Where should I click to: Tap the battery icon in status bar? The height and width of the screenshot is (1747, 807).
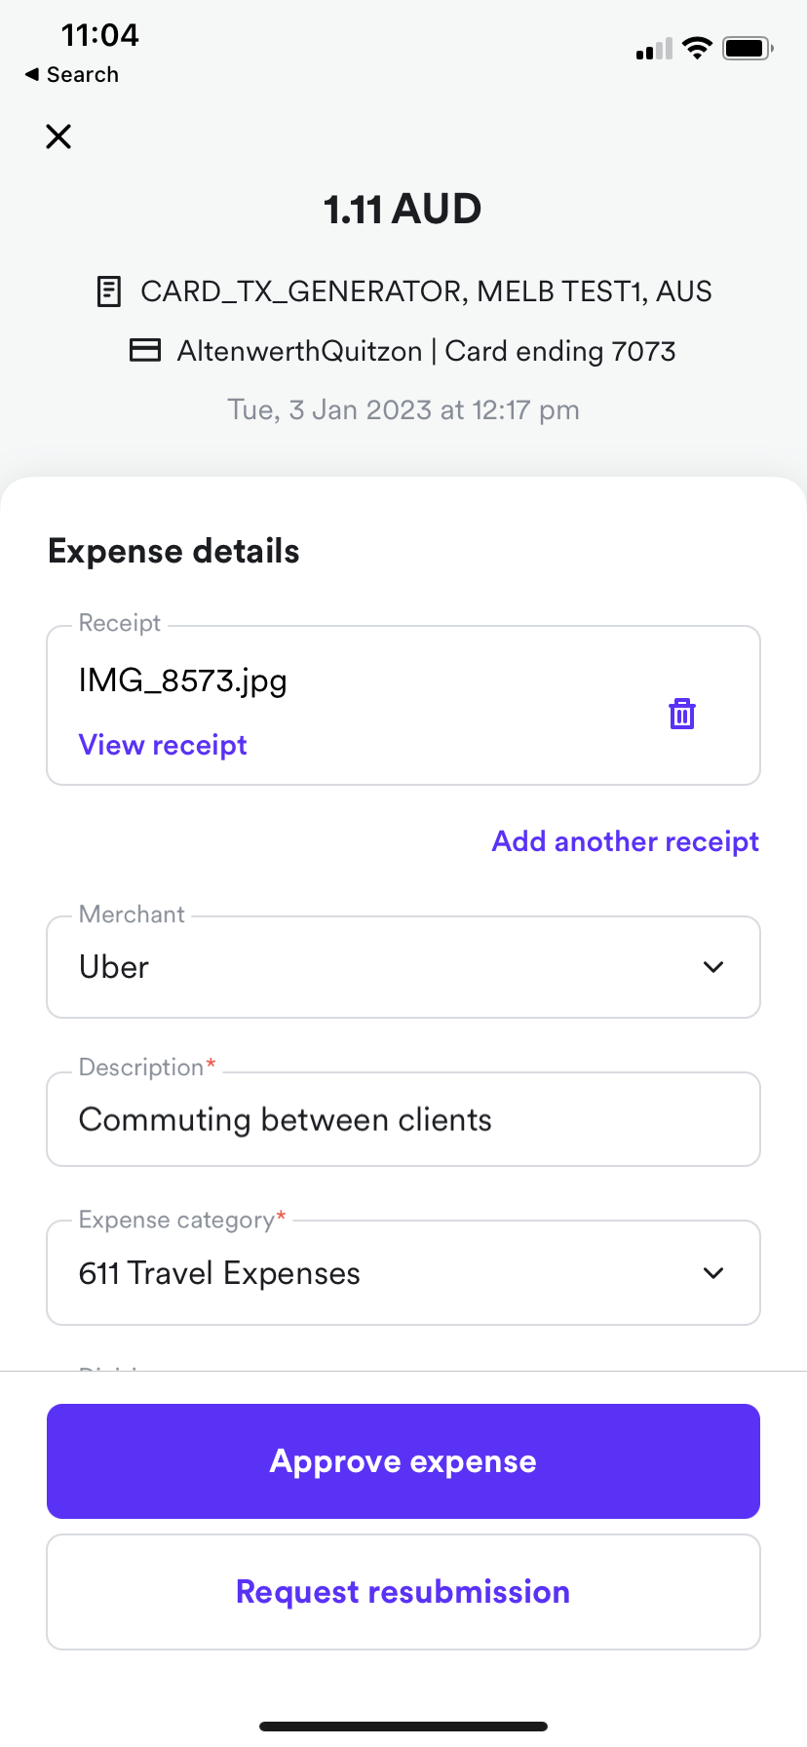[748, 48]
